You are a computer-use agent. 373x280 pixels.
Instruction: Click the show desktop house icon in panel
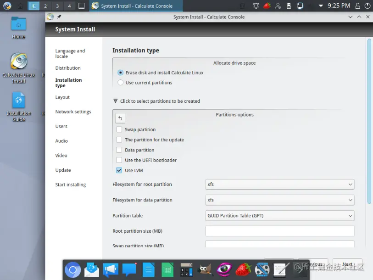[21, 6]
